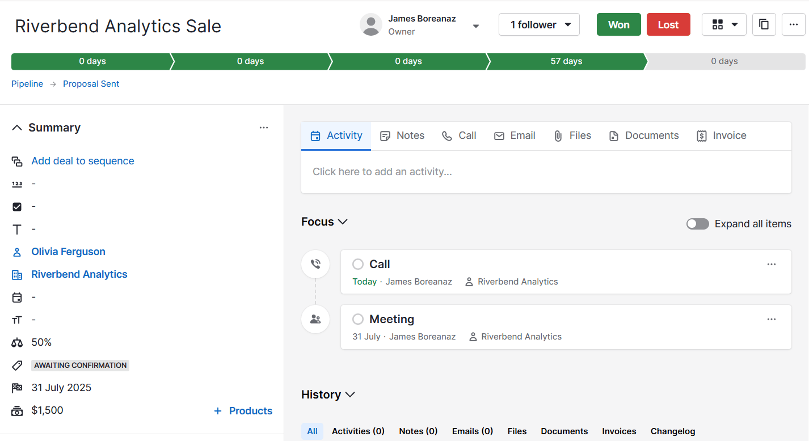Open the Summary section options menu
The image size is (809, 441).
264,128
